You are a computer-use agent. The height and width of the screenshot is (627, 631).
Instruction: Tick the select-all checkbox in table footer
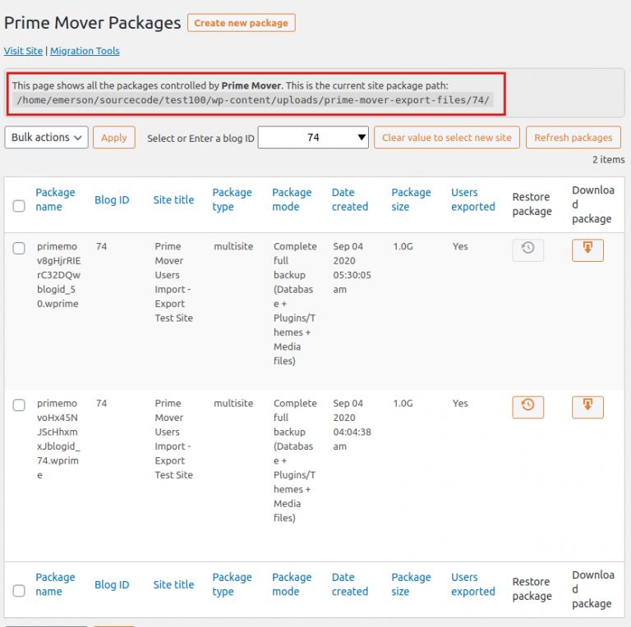click(x=19, y=590)
